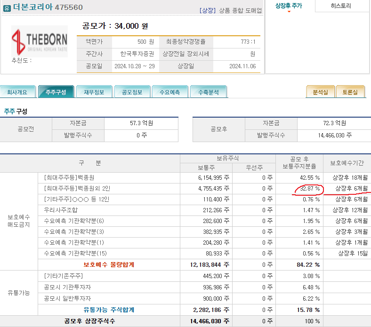Image resolution: width=371 pixels, height=327 pixels.
Task: Select the 773:1 competition rate value
Action: coord(248,42)
